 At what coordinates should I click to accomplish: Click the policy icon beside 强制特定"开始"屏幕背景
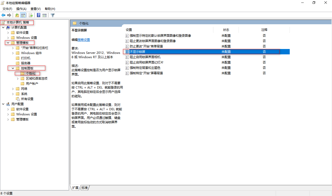127,73
